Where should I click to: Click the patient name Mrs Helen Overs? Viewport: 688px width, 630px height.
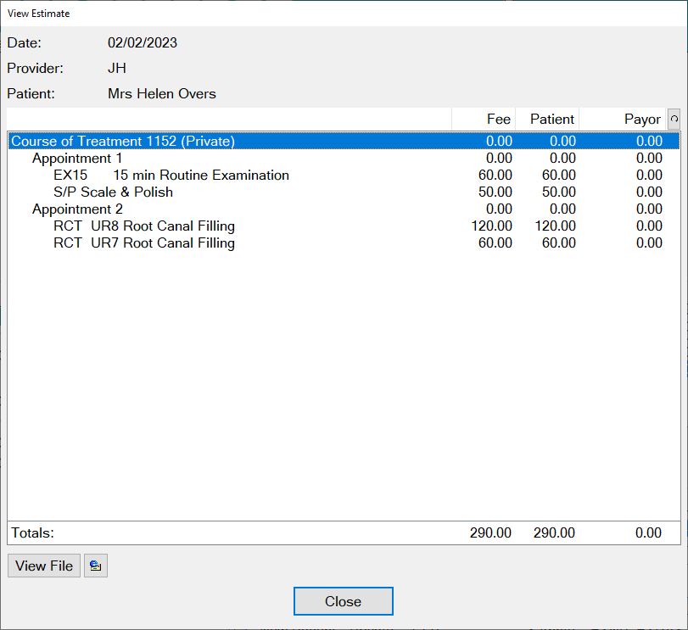pyautogui.click(x=161, y=93)
